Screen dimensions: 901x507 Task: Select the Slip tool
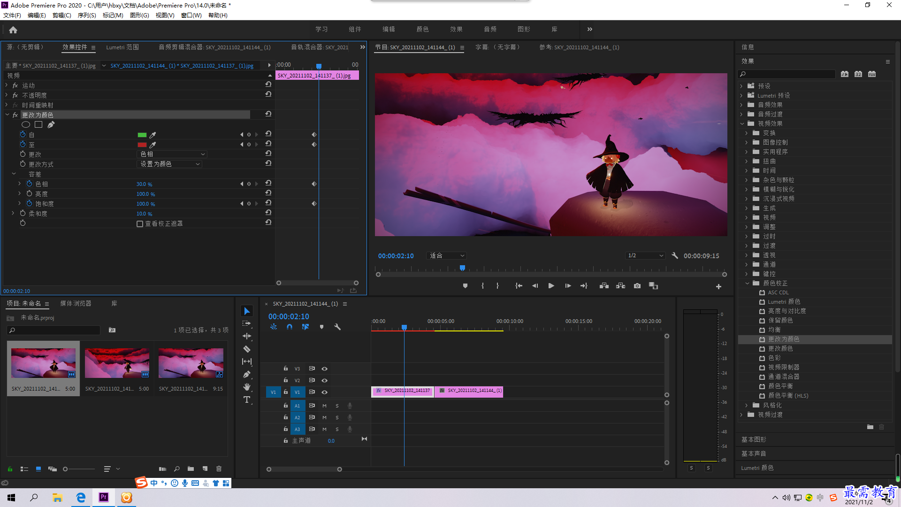(247, 361)
